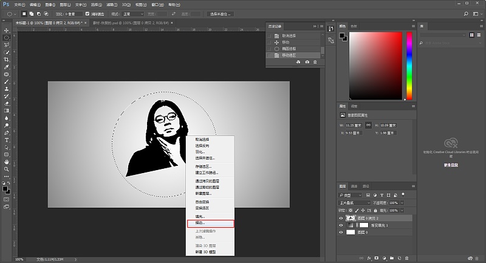Select the Zoom tool
Screen dimensions: 486x263
click(6, 169)
